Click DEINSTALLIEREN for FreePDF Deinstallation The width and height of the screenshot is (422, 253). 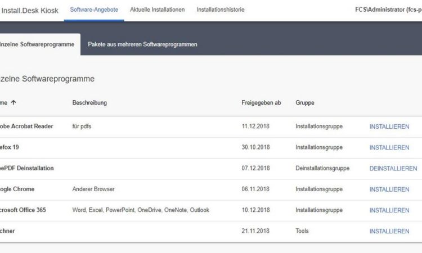coord(393,169)
